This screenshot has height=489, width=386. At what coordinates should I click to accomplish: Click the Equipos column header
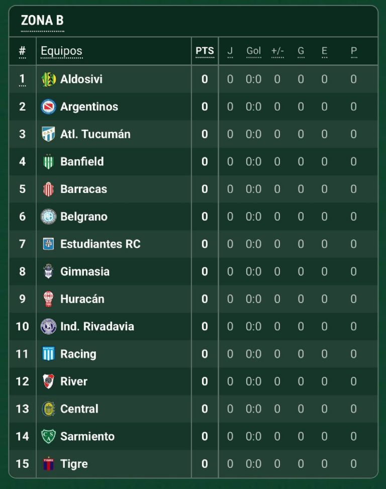61,51
